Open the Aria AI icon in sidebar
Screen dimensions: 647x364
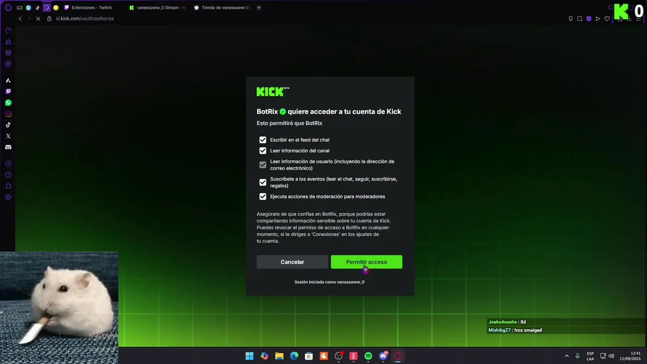click(x=8, y=80)
